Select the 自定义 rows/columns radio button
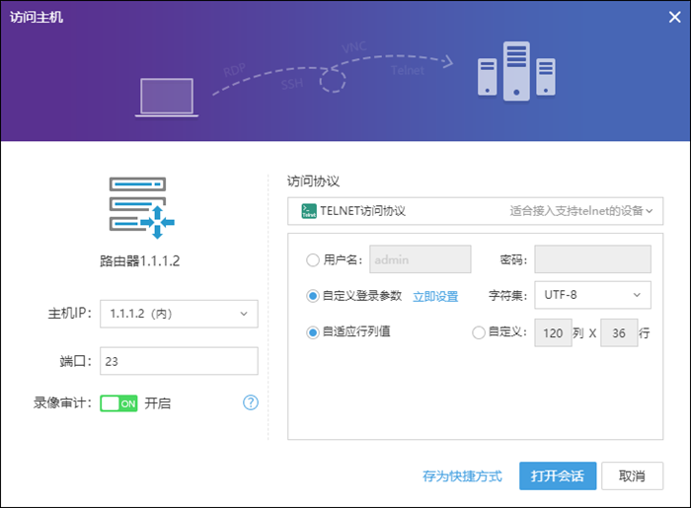Screen dimensions: 691x508 pos(480,333)
